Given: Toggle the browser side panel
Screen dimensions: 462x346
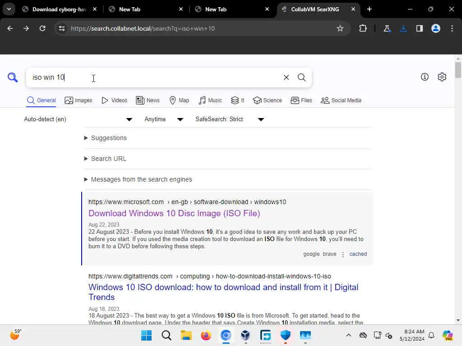Looking at the screenshot, I should [x=420, y=28].
